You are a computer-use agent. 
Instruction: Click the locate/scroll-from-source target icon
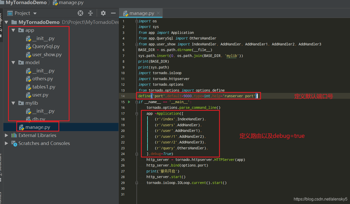click(x=80, y=13)
